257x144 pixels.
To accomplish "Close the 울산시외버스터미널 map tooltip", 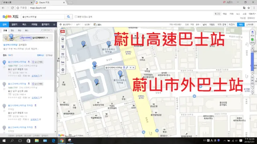I will [133, 68].
